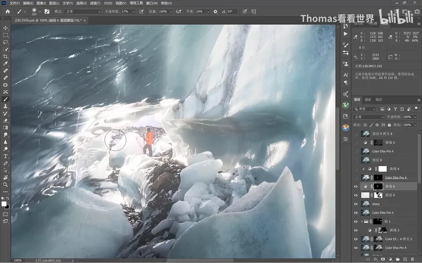Delete layer with trash icon
Screen dimensions: 422x263
tap(412, 259)
